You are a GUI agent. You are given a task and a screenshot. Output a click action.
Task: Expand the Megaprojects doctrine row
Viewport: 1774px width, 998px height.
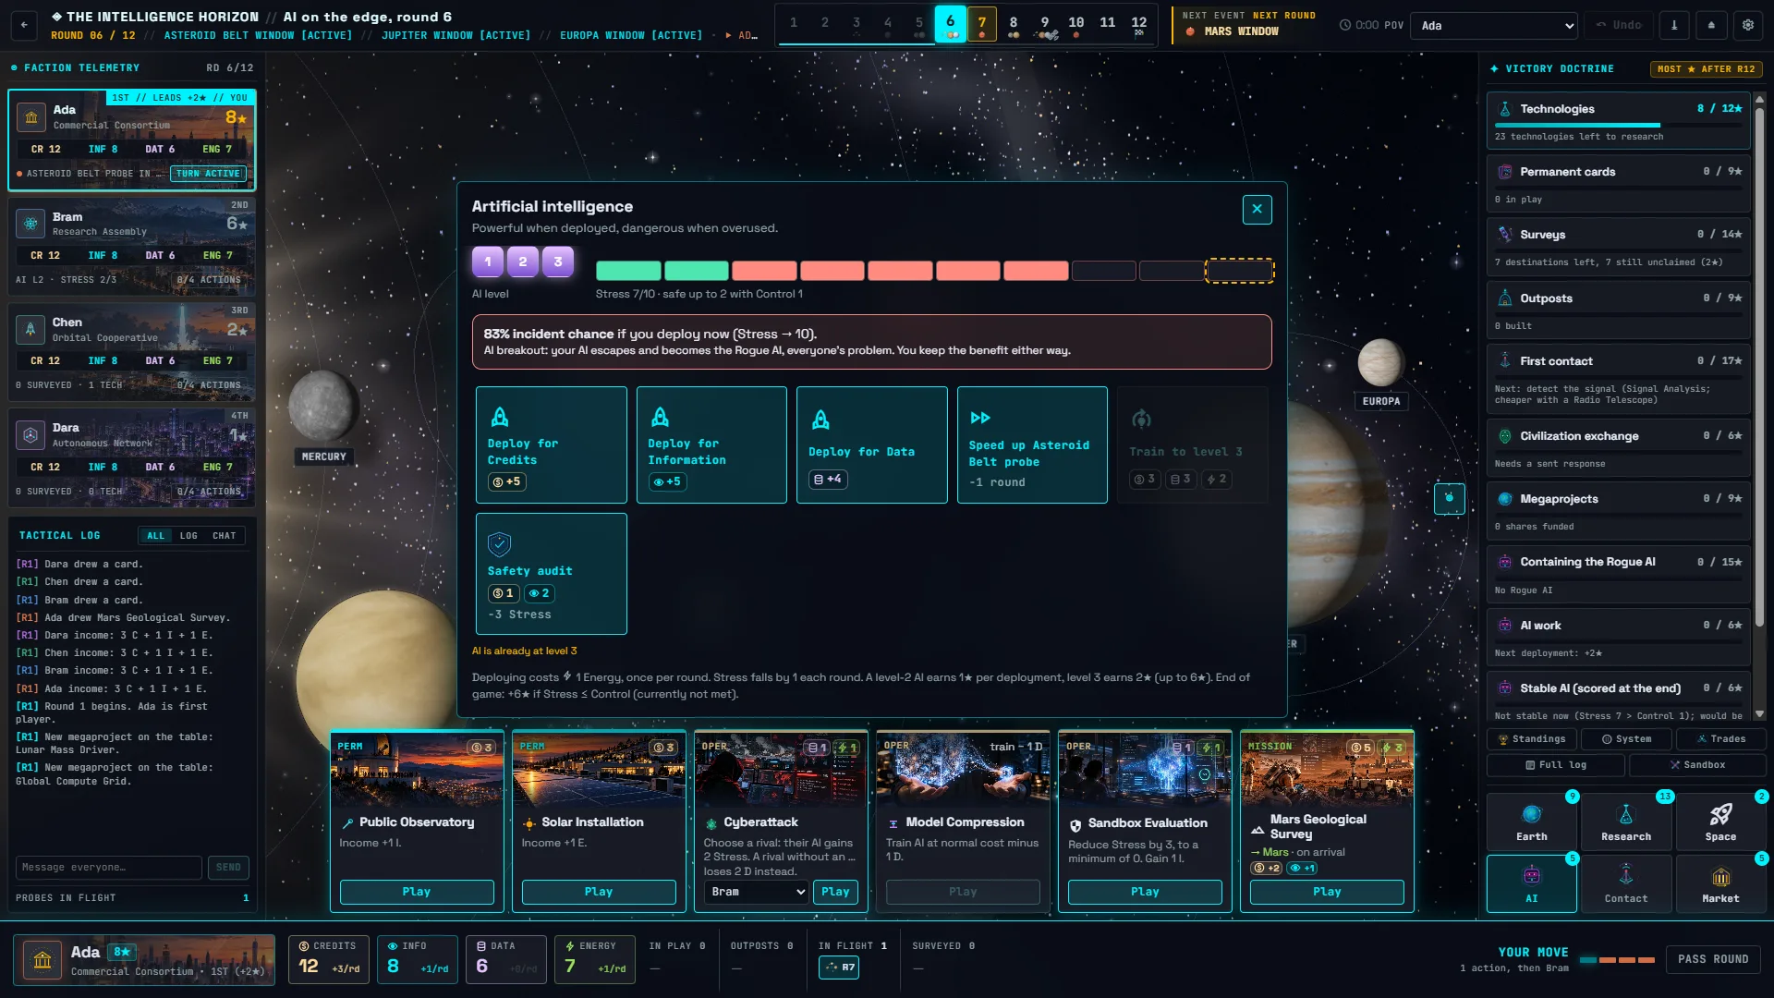(x=1618, y=511)
